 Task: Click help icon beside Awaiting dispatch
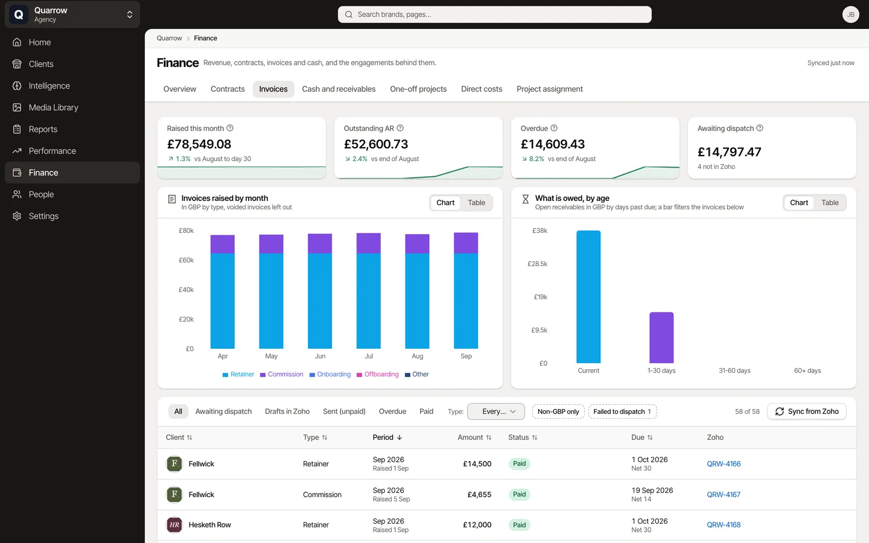[760, 128]
